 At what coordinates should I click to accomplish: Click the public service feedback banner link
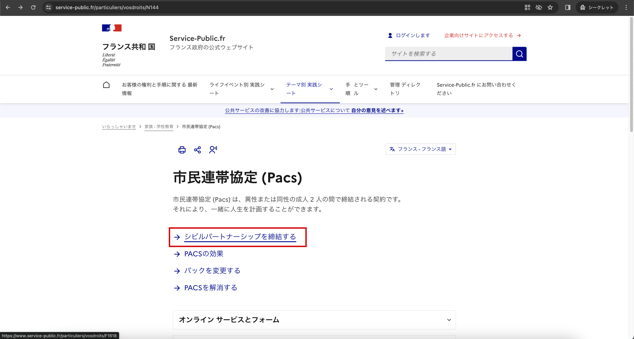[314, 111]
